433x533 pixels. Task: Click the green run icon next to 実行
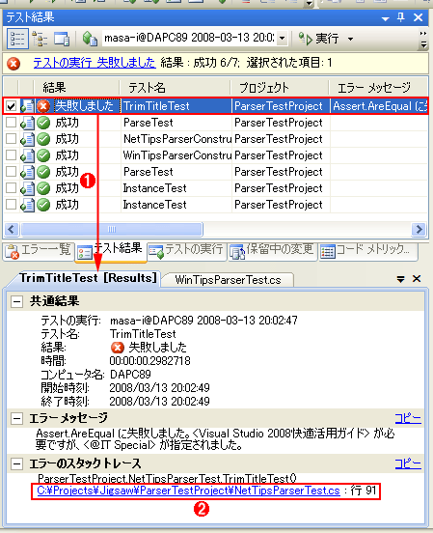click(306, 39)
